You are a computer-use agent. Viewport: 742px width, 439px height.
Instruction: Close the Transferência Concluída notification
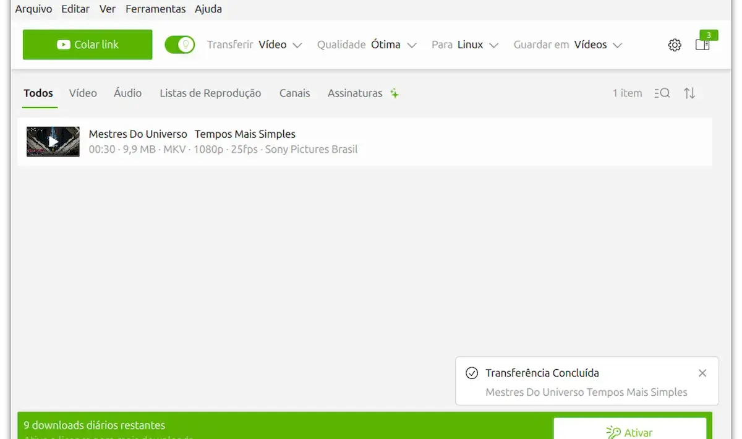click(x=702, y=373)
